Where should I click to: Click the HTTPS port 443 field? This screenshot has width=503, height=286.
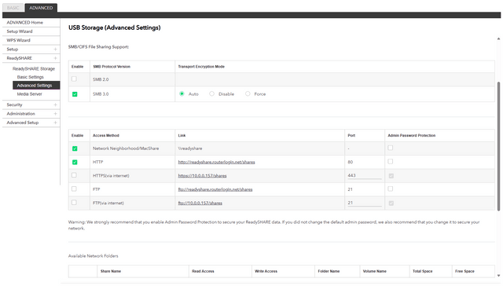click(x=365, y=176)
